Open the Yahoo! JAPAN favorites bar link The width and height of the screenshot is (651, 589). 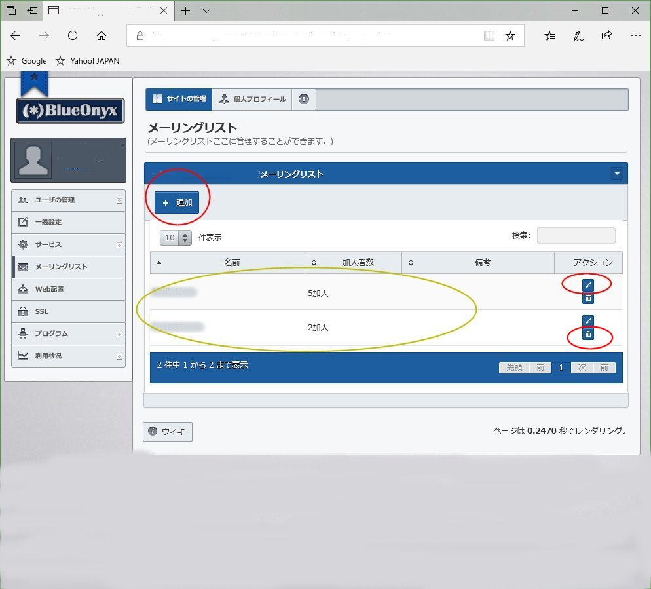click(94, 60)
